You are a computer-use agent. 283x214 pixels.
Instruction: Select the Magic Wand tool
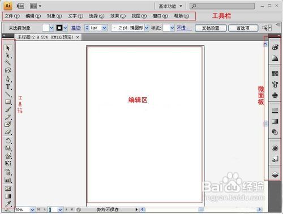pos(8,62)
